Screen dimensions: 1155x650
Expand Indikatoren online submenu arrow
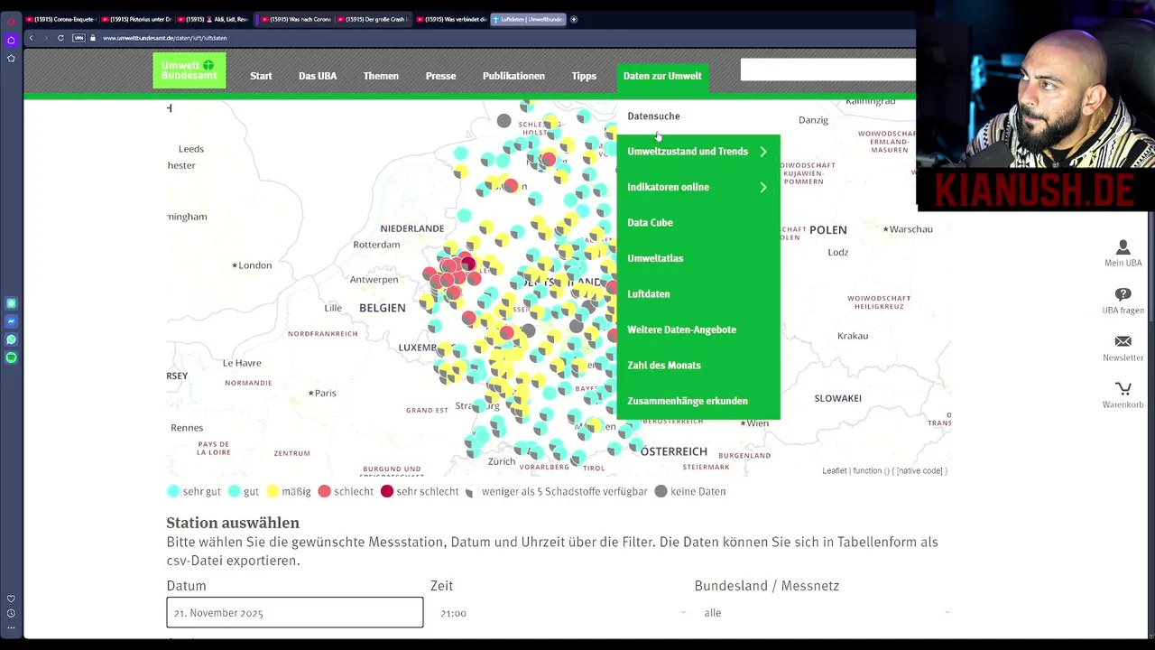click(x=763, y=187)
